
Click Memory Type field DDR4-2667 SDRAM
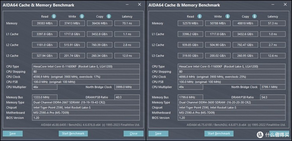point(86,102)
